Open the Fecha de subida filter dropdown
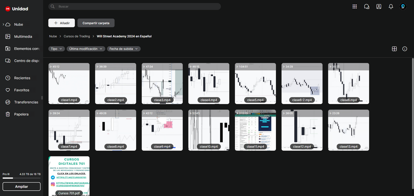The height and width of the screenshot is (196, 414). tap(123, 49)
